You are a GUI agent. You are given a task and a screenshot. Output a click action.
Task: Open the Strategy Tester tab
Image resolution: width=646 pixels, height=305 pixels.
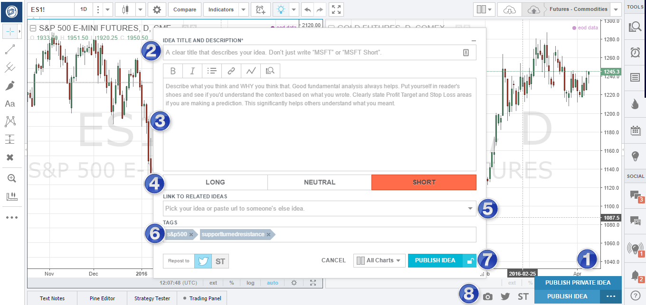(152, 298)
